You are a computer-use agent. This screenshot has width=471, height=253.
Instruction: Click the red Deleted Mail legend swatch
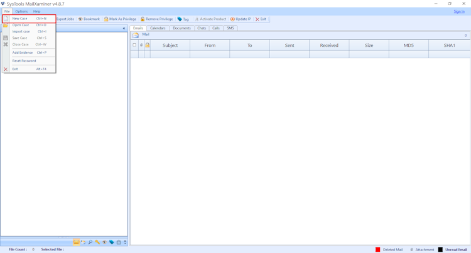[x=378, y=249]
